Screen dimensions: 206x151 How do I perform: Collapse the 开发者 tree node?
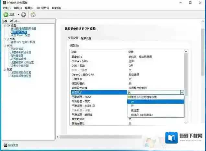[x=5, y=39]
